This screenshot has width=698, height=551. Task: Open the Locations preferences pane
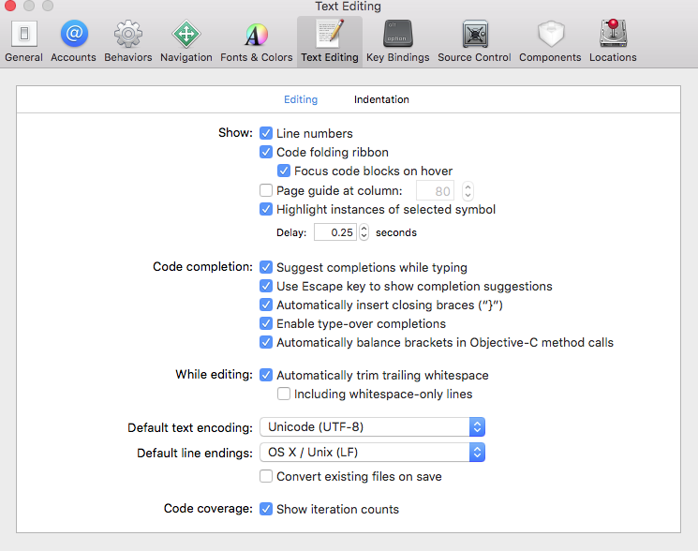(613, 41)
